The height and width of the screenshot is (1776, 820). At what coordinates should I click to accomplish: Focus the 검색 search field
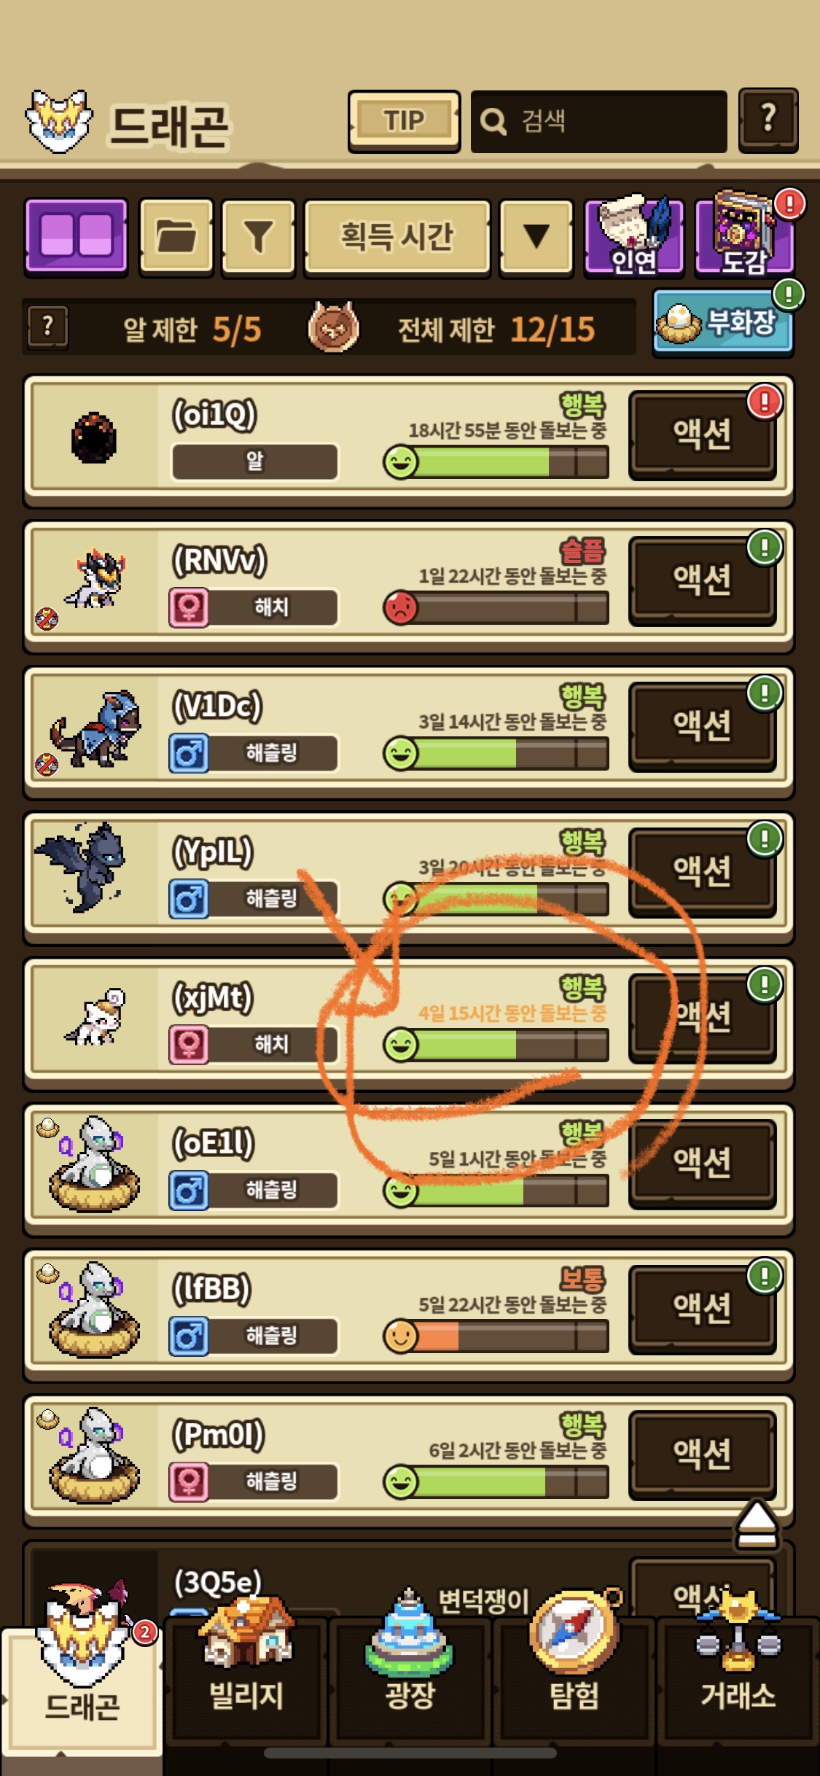tap(598, 121)
